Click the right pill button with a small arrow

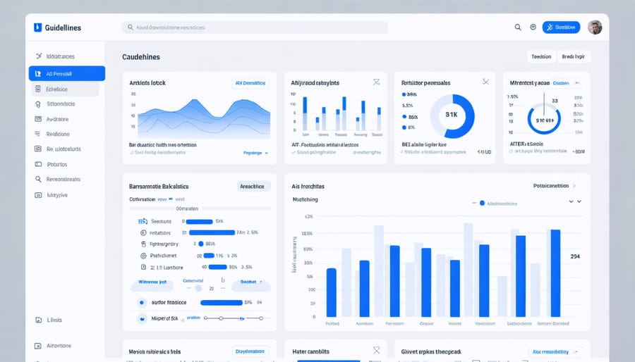pyautogui.click(x=250, y=285)
